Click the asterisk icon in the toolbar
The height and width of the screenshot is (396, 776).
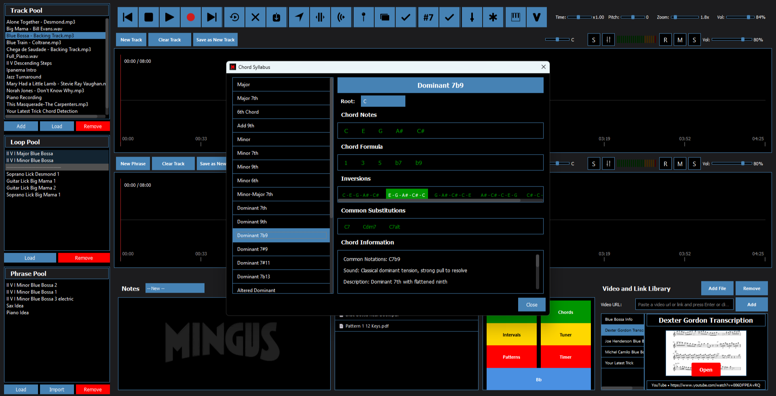click(493, 17)
